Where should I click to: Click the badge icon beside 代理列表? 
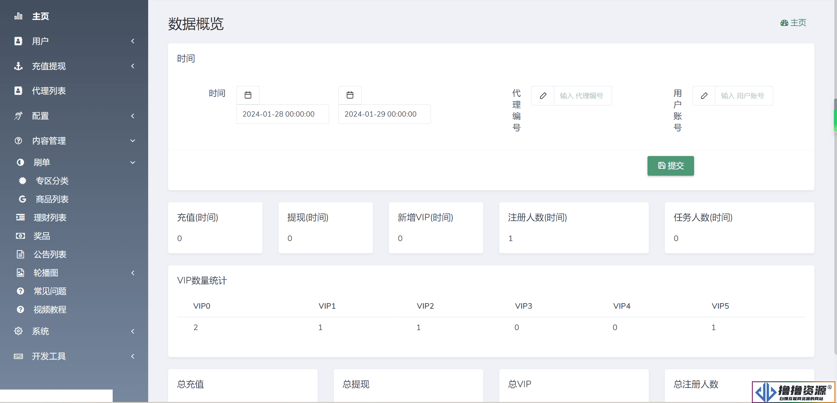click(x=18, y=91)
